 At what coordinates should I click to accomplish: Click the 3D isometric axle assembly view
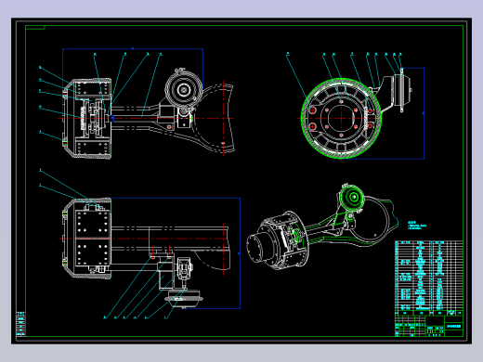click(322, 226)
